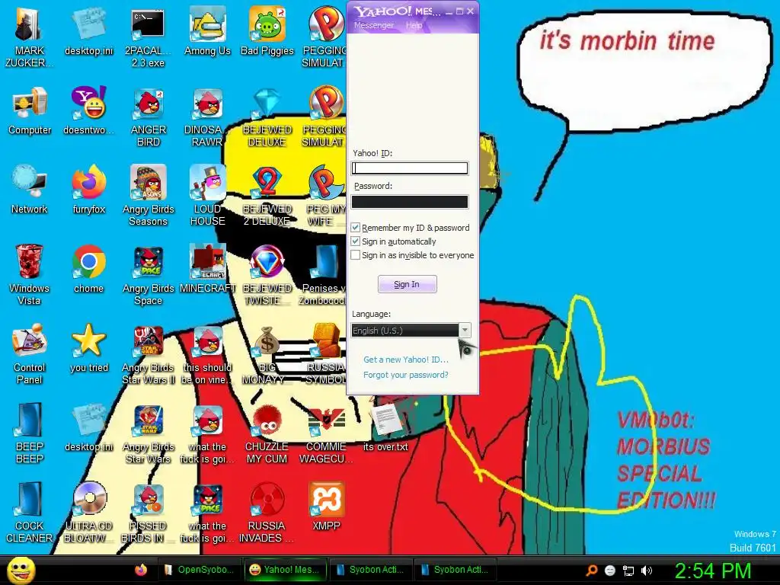Click the magnifier tray icon

point(591,571)
